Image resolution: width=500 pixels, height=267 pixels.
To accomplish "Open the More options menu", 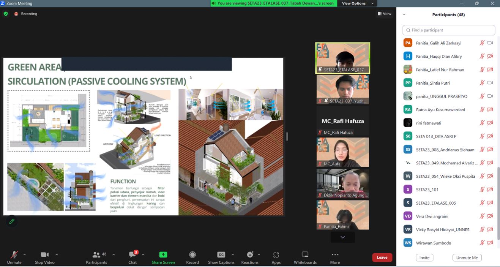I will (335, 255).
